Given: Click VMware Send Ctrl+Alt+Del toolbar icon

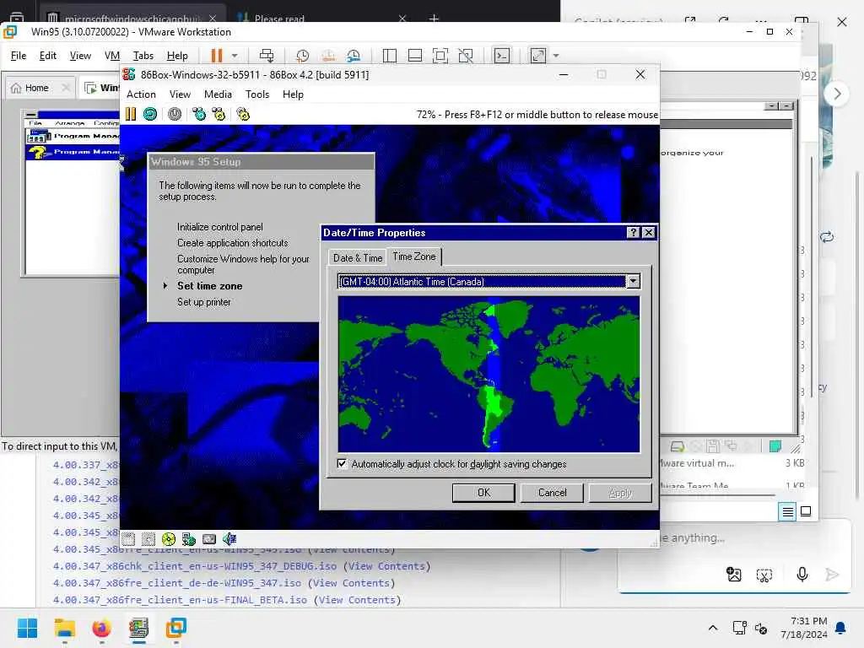Looking at the screenshot, I should [267, 55].
